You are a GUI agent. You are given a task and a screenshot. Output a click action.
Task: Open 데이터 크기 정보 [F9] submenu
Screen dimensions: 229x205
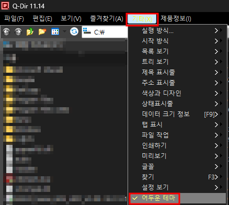tap(177, 114)
